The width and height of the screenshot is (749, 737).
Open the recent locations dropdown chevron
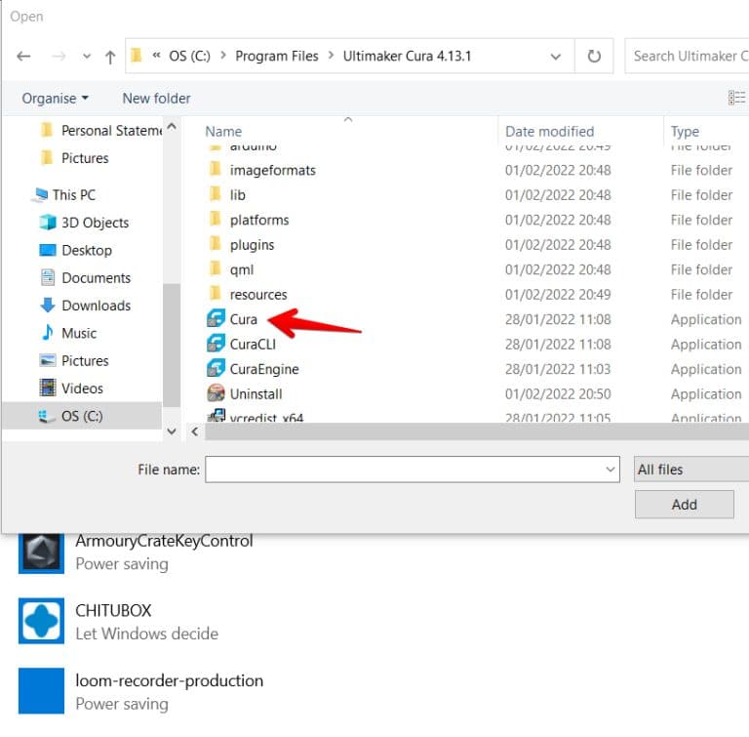pos(87,57)
